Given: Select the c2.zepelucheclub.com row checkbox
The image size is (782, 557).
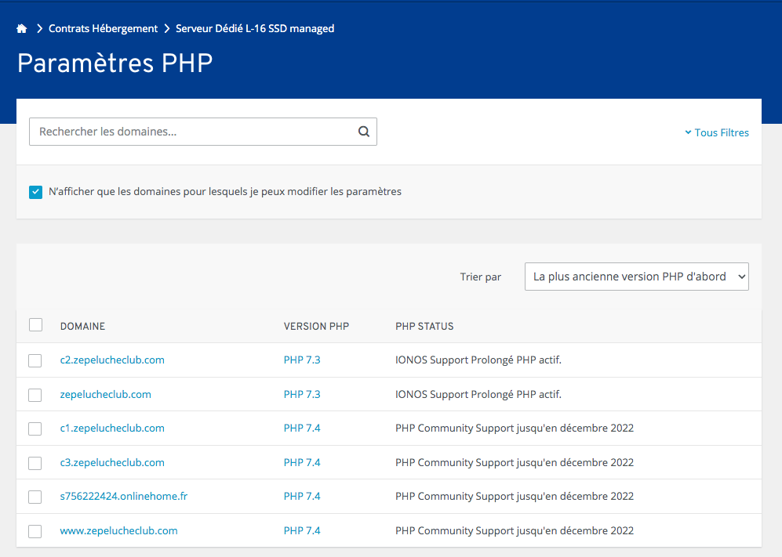Looking at the screenshot, I should point(35,360).
